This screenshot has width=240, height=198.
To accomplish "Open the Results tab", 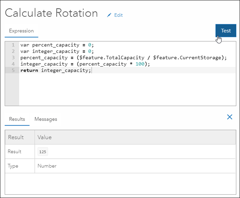I will pyautogui.click(x=17, y=119).
